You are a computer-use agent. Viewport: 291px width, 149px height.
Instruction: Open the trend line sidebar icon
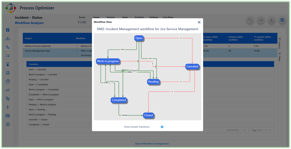point(8,90)
